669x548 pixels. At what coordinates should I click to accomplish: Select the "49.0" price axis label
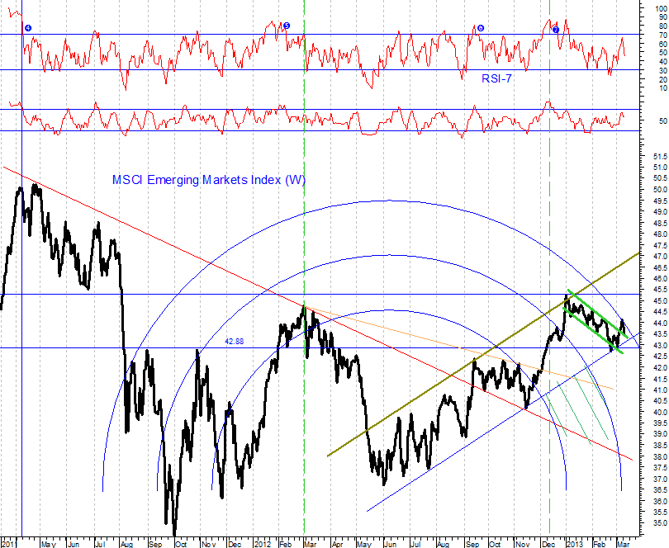(x=660, y=212)
